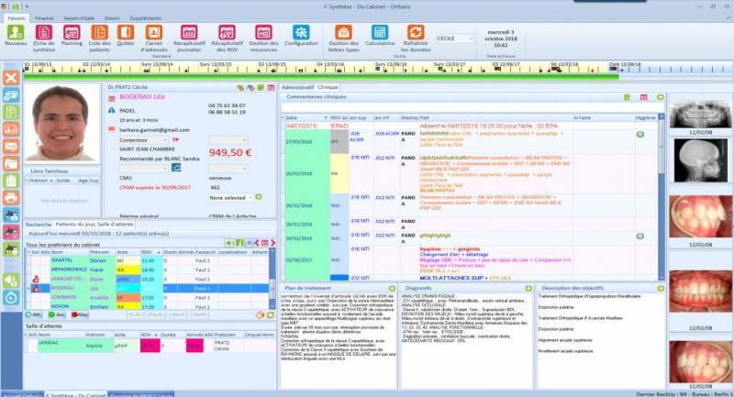Viewport: 734px width, 397px height.
Task: Open the panoramic x-ray thumbnail
Action: [700, 115]
